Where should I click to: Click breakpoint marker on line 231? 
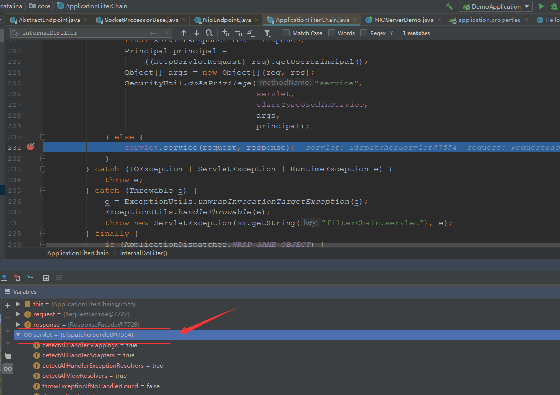pyautogui.click(x=31, y=146)
